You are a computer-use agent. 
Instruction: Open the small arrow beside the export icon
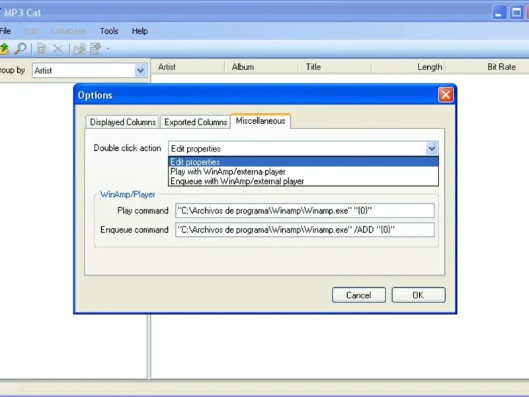coord(108,49)
